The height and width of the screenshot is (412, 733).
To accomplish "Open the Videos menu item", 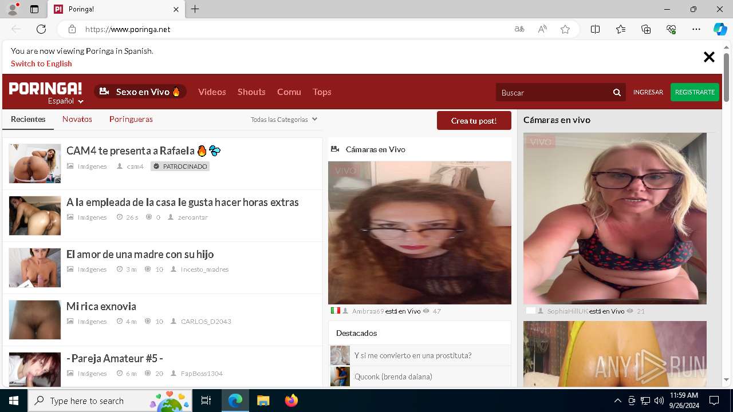I will click(x=212, y=92).
